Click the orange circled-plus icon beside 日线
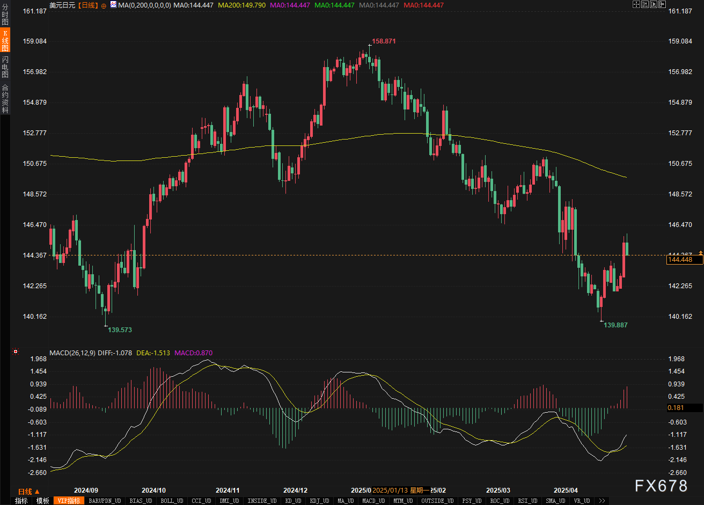This screenshot has width=704, height=505. point(104,5)
